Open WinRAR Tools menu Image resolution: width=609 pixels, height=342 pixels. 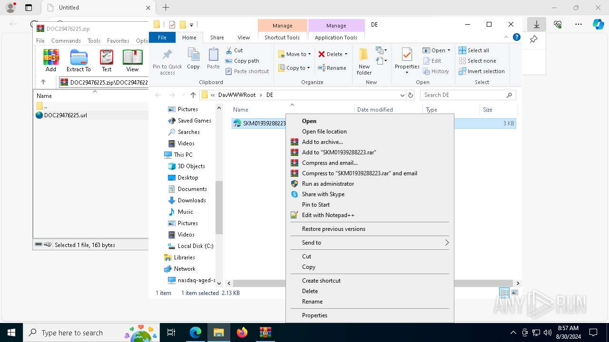94,41
